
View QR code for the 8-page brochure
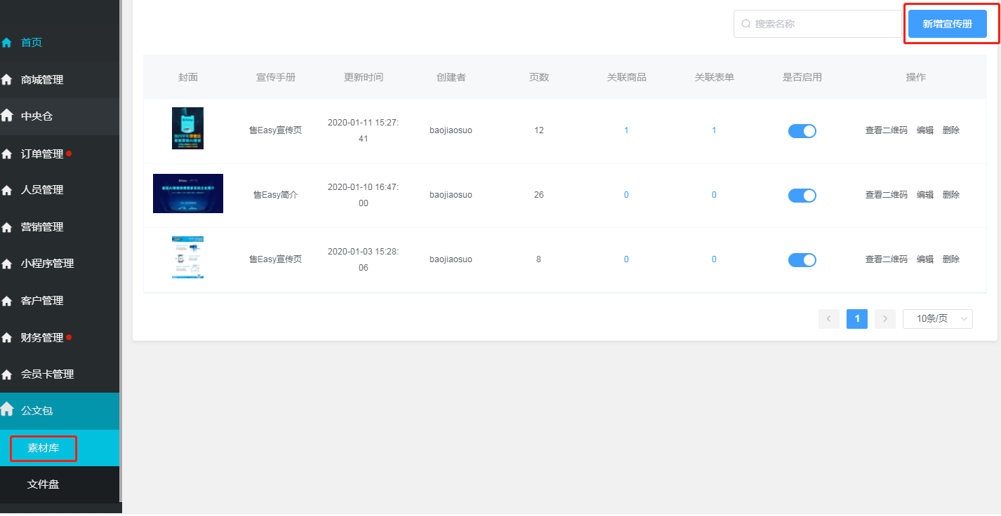(886, 259)
